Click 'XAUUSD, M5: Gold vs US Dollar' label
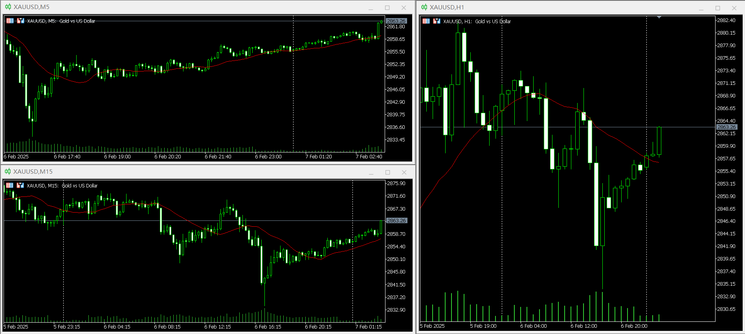This screenshot has width=745, height=334. pyautogui.click(x=61, y=21)
